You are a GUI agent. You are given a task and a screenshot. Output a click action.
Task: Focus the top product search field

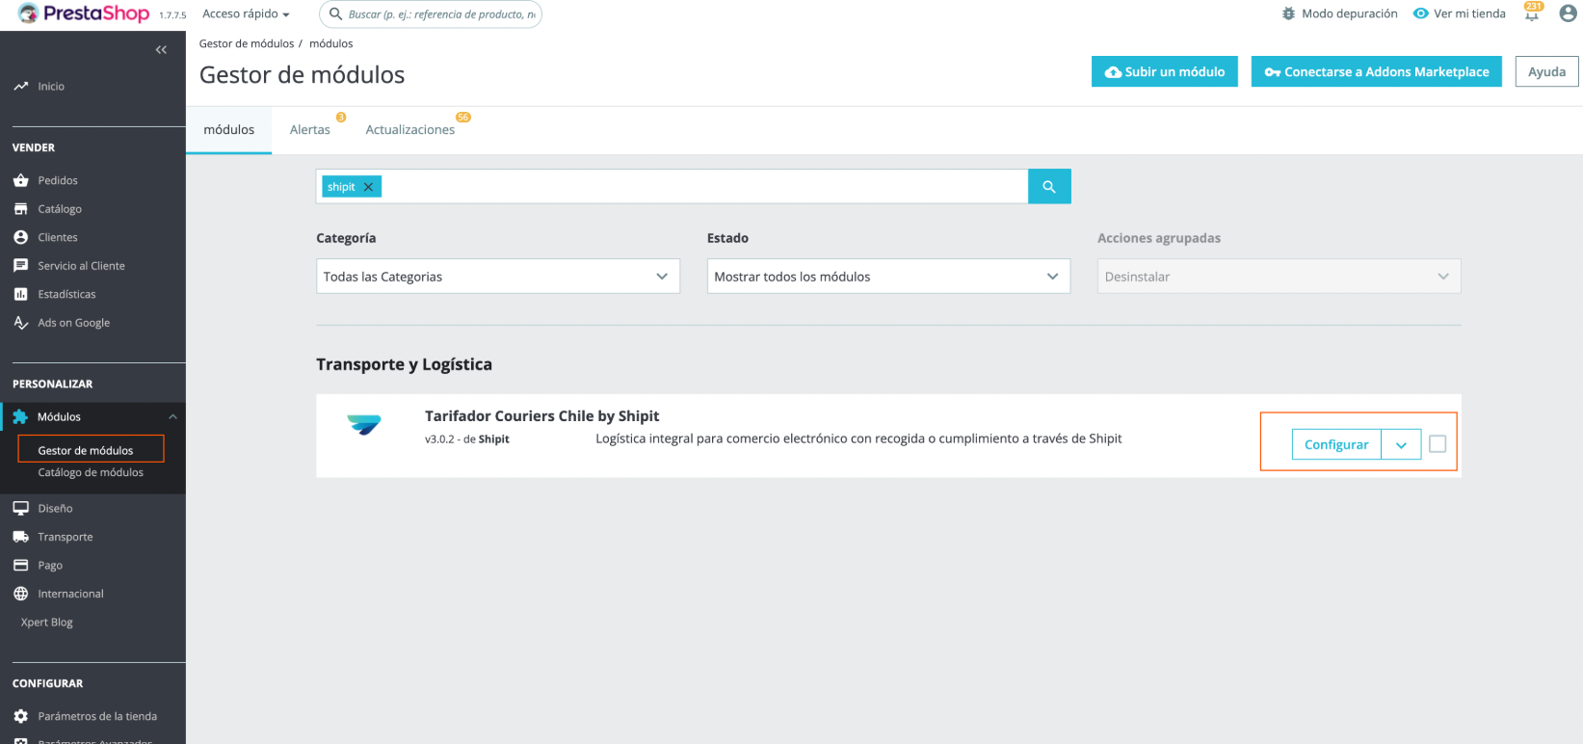click(431, 14)
